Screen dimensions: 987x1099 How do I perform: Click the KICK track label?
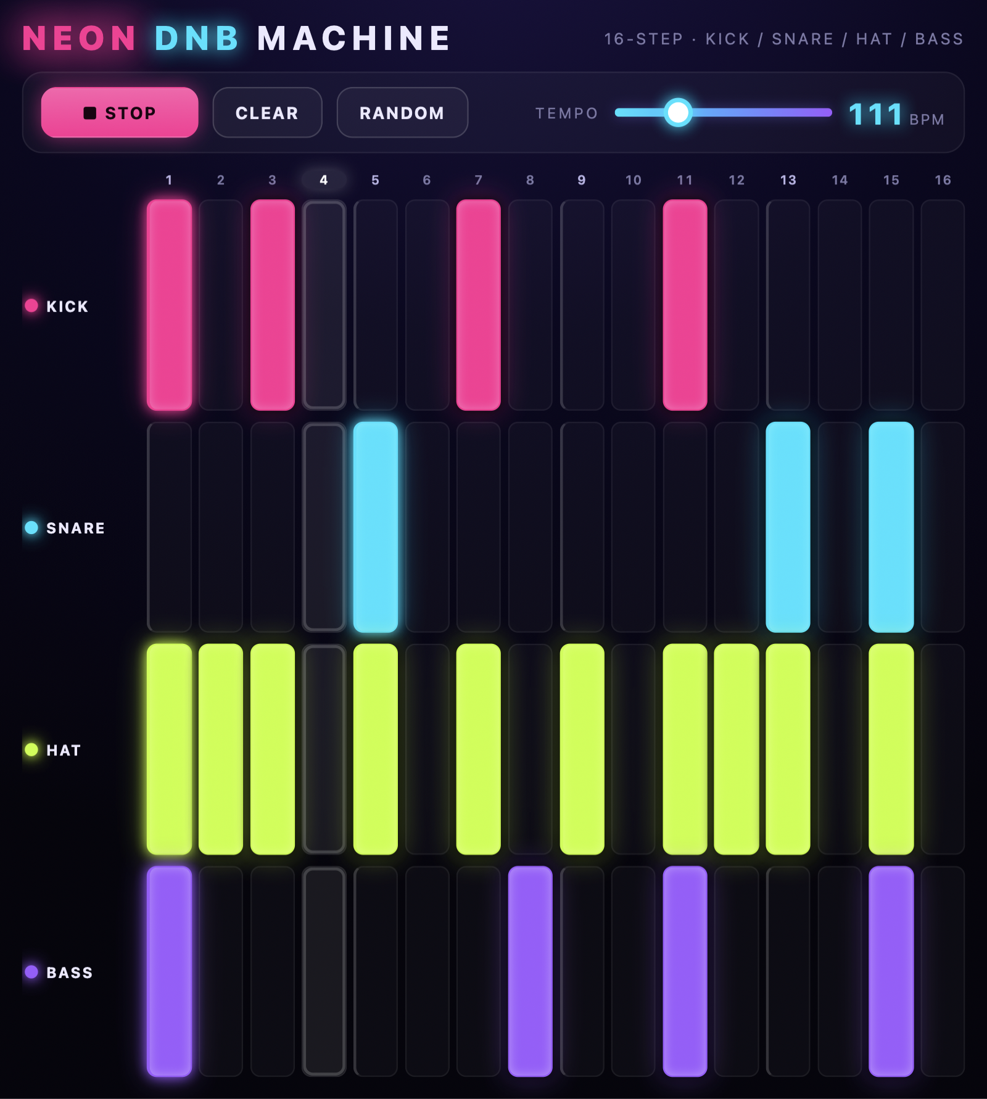(x=67, y=306)
